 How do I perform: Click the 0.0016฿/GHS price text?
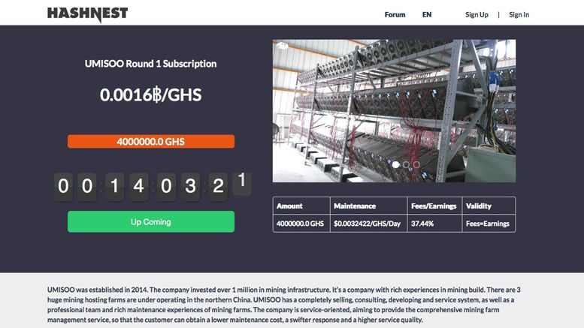point(151,95)
